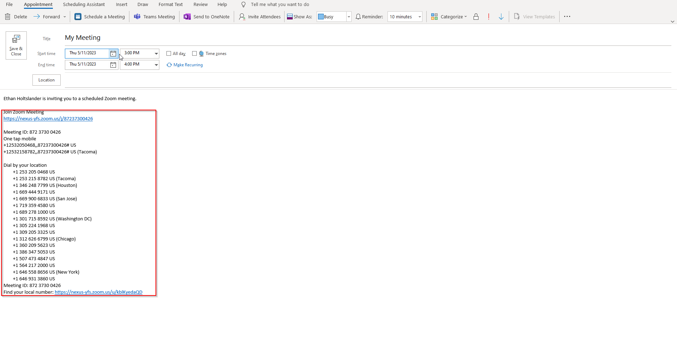The height and width of the screenshot is (348, 677).
Task: Check the All day checkbox
Action: click(169, 54)
